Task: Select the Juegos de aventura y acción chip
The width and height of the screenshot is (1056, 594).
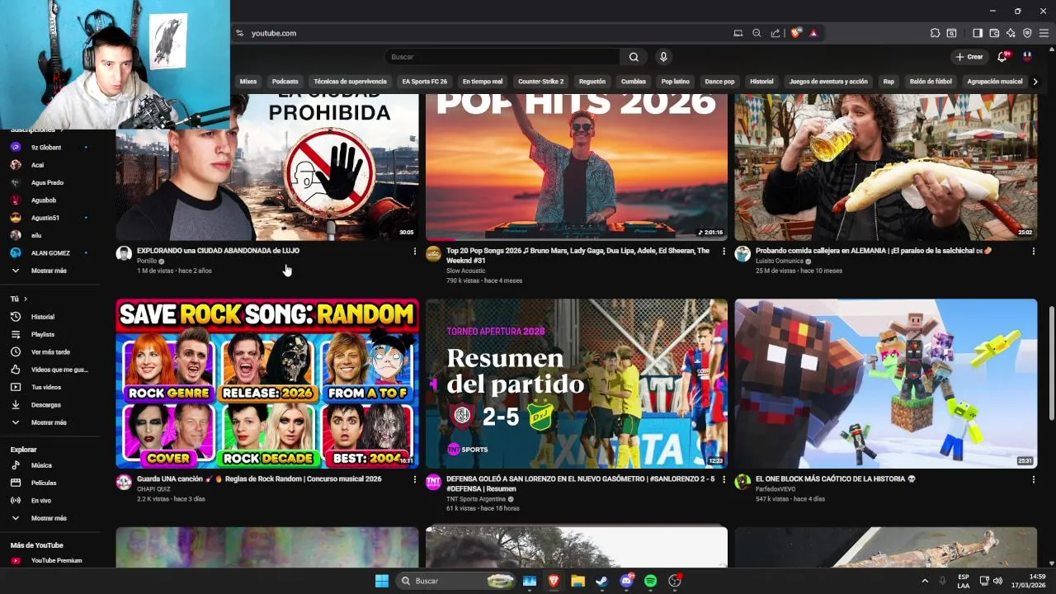Action: coord(828,82)
